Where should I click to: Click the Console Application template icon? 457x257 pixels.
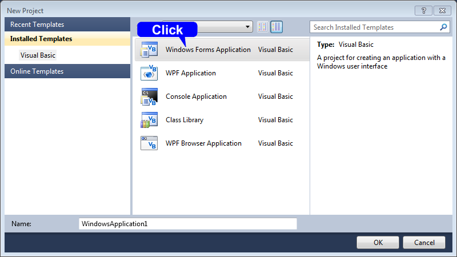click(x=149, y=97)
